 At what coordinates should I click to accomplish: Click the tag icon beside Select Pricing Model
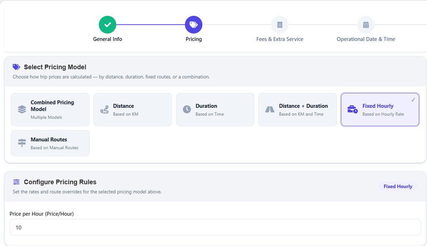(x=16, y=67)
